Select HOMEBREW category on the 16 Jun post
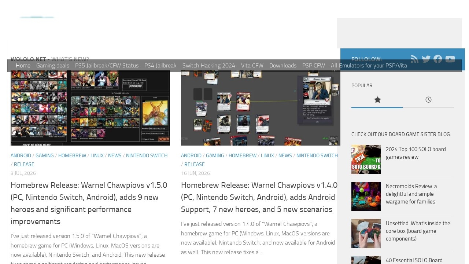Screen dimensions: 469x264 [243, 155]
